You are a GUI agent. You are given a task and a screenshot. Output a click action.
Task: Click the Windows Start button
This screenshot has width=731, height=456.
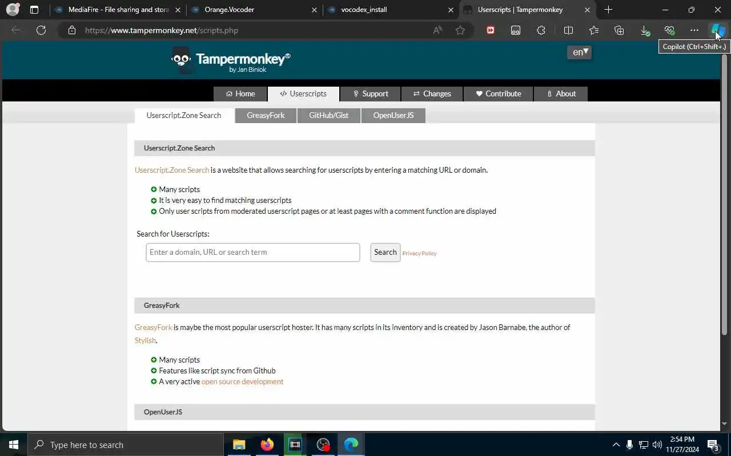tap(14, 445)
